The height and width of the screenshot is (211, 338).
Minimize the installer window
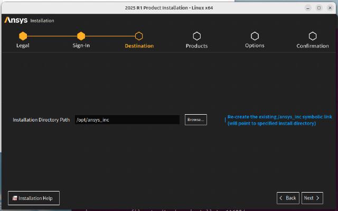point(308,8)
